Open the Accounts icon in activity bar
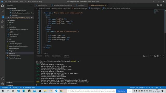The width and height of the screenshot is (166, 93). [3, 79]
